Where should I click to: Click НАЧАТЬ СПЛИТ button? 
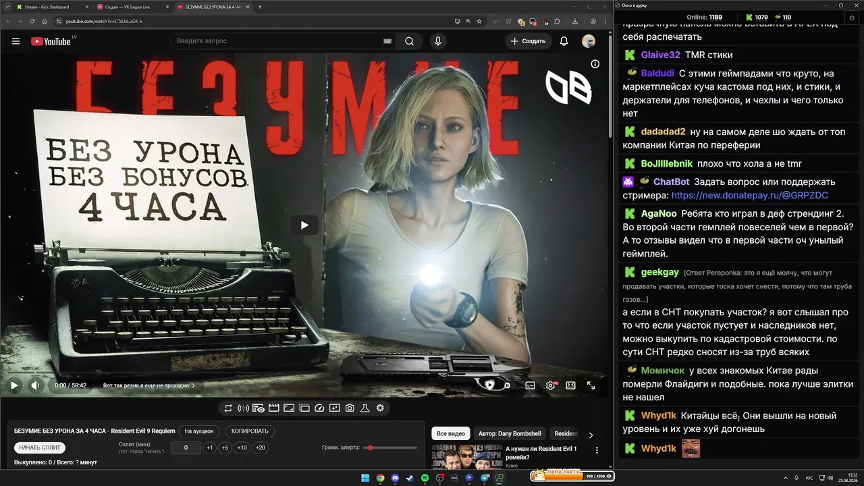coord(40,448)
